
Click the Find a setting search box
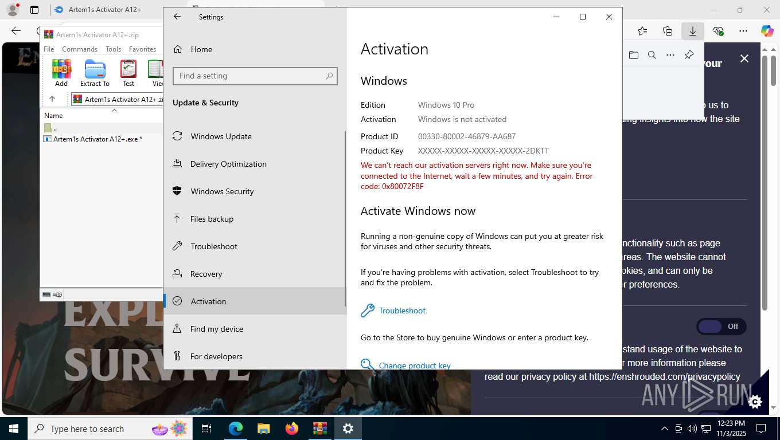point(255,76)
